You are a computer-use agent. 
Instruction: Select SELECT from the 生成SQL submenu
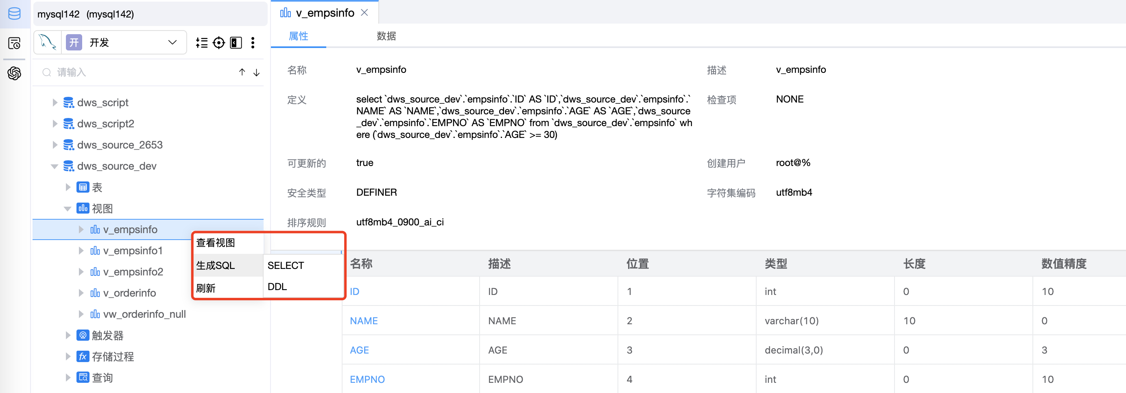pos(286,265)
